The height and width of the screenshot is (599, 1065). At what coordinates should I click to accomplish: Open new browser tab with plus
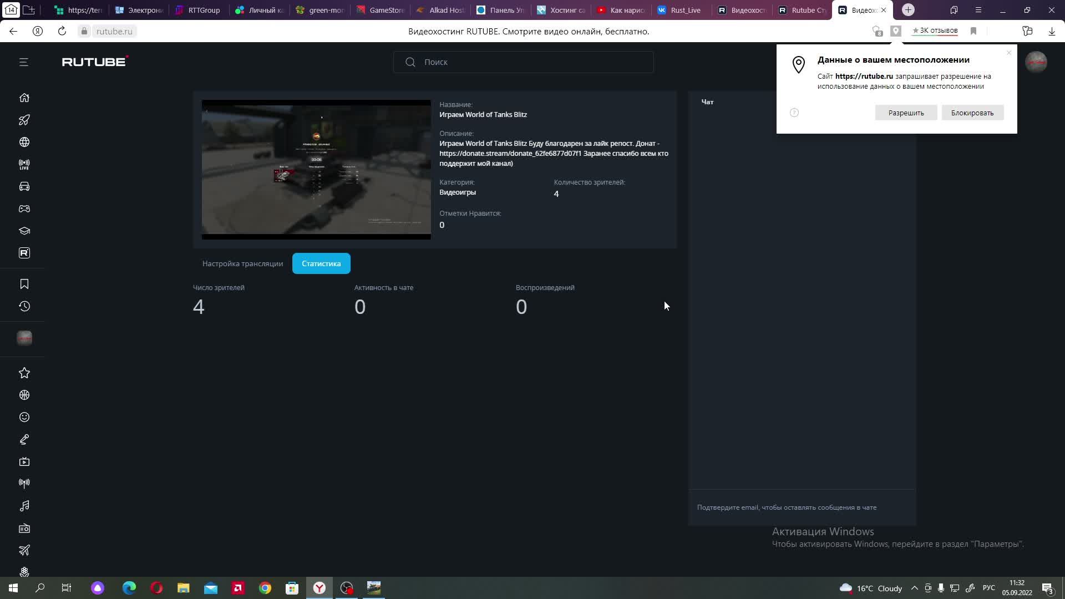(908, 10)
